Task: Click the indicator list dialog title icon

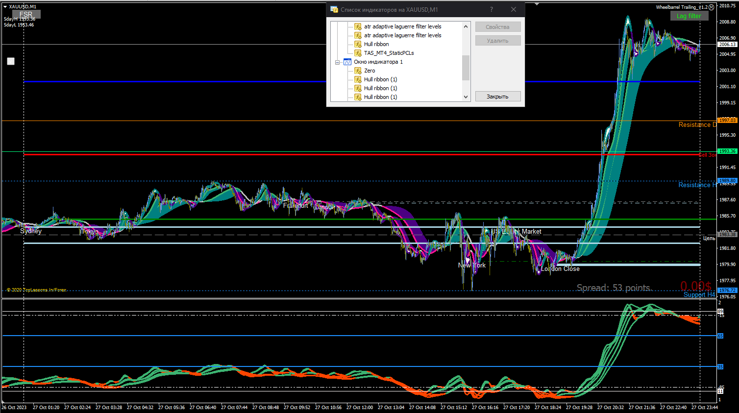Action: click(x=334, y=9)
